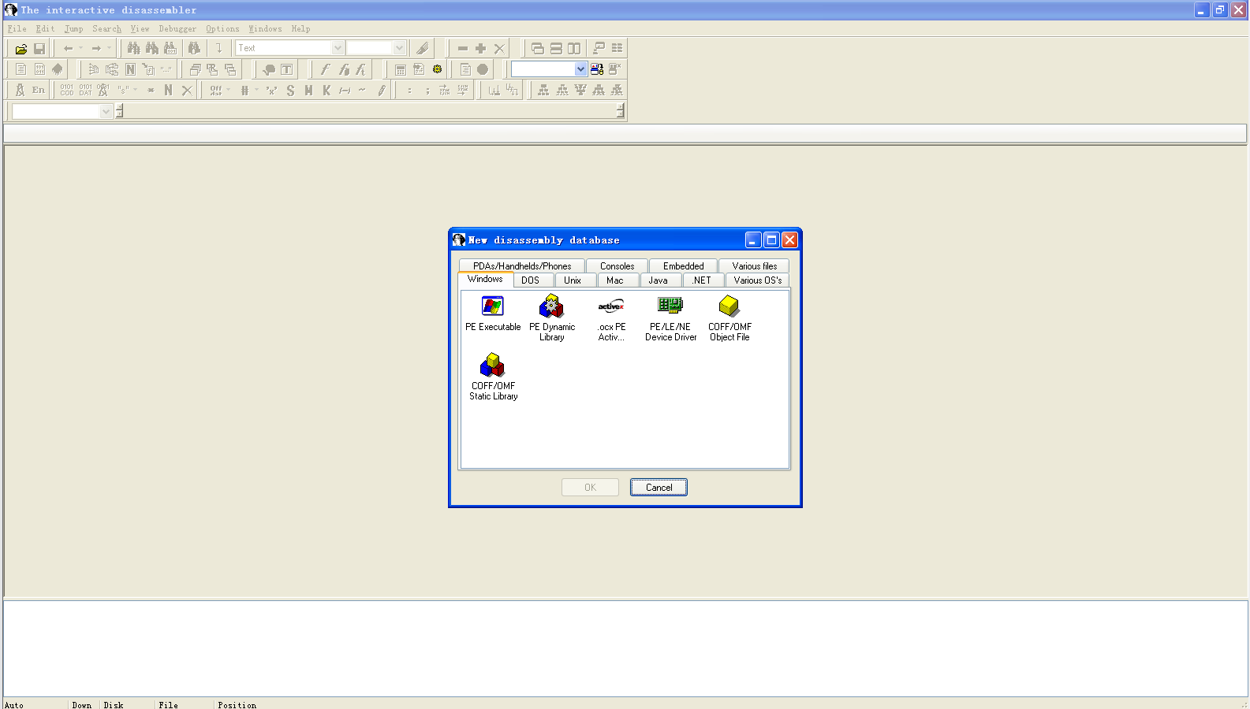This screenshot has height=709, width=1250.
Task: Click the first binoculars Search icon
Action: (x=134, y=48)
